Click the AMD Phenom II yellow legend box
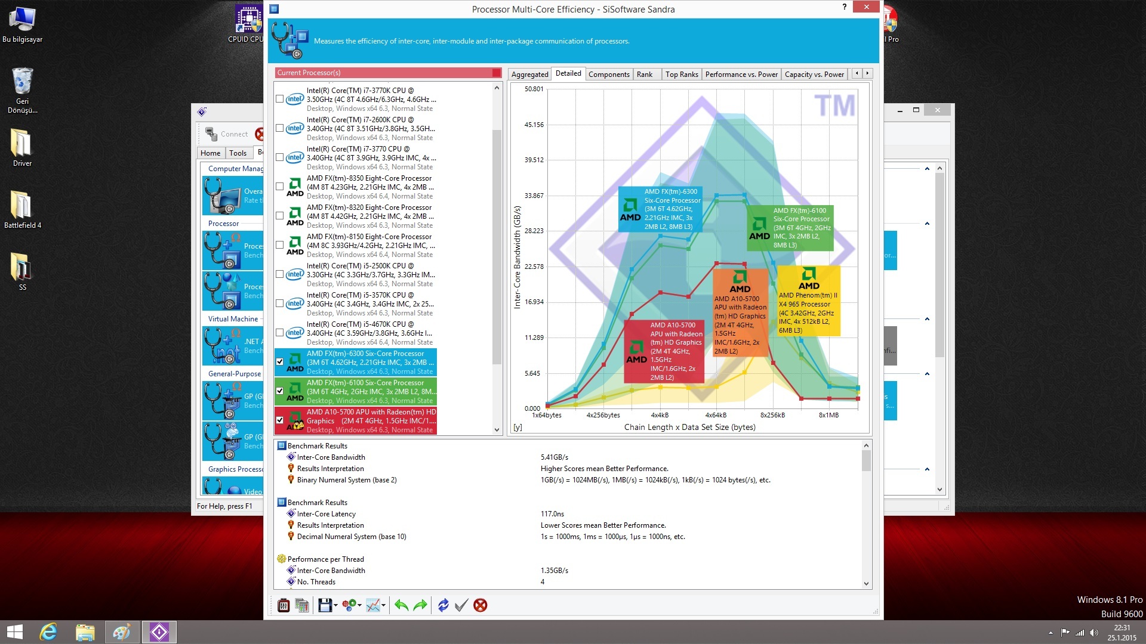This screenshot has width=1146, height=644. 809,301
